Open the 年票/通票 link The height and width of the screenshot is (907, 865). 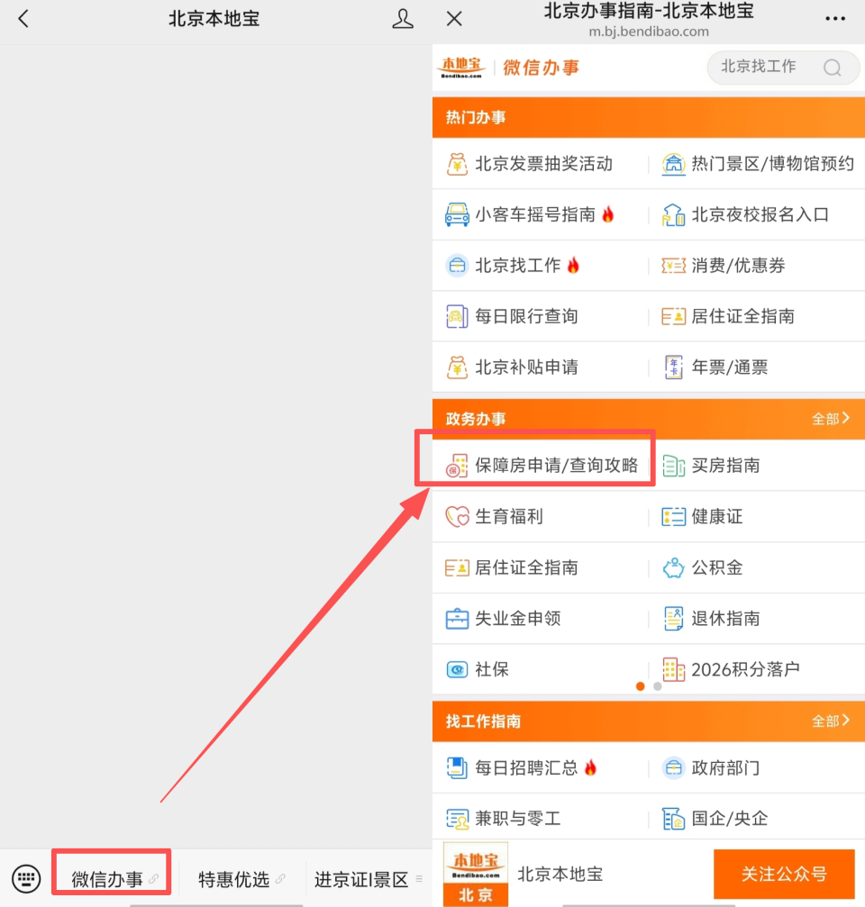[730, 367]
